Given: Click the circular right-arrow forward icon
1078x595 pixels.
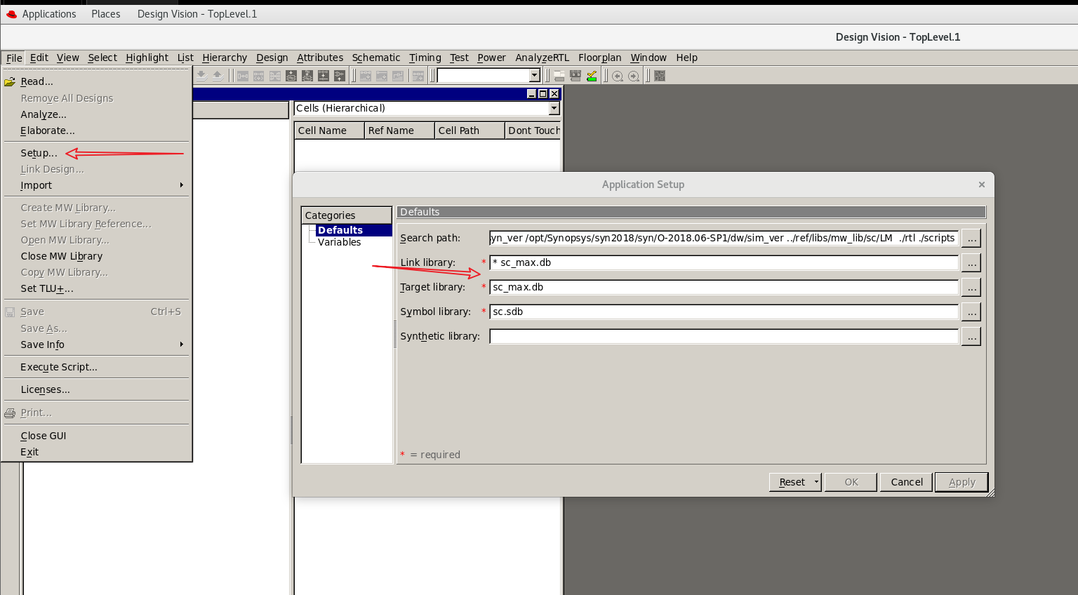Looking at the screenshot, I should 634,76.
